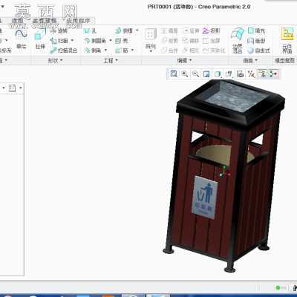The width and height of the screenshot is (297, 297).
Task: Click the Pattern (阵列) tool icon
Action: [151, 35]
